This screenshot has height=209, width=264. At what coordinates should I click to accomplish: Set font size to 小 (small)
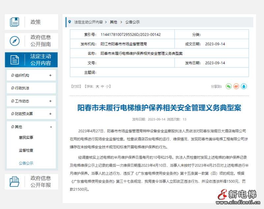pos(107,86)
